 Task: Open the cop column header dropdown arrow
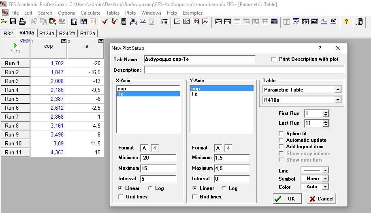(64, 41)
